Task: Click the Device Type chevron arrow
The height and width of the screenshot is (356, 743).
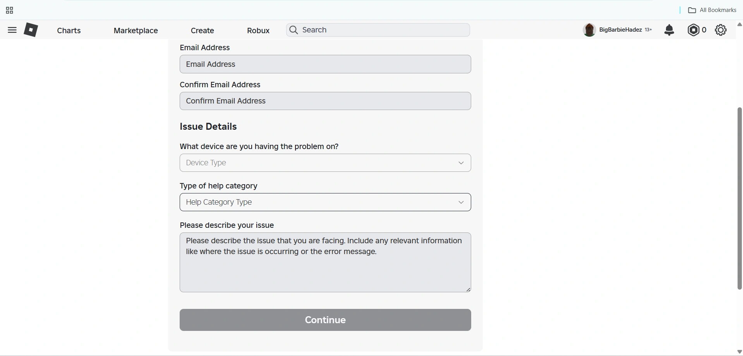Action: pyautogui.click(x=461, y=163)
